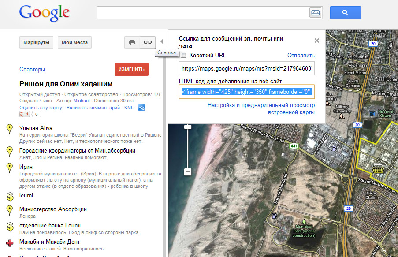Click the Google +1 button

[x=25, y=114]
